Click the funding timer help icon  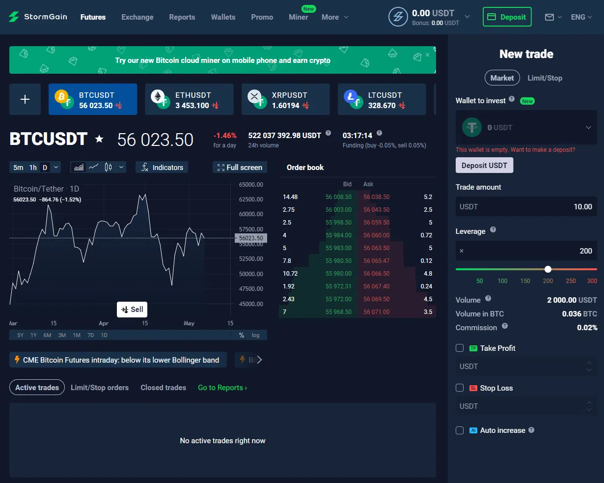[x=379, y=133]
